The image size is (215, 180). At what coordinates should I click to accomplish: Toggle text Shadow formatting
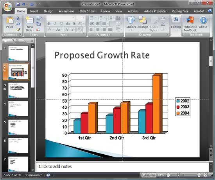(74, 24)
